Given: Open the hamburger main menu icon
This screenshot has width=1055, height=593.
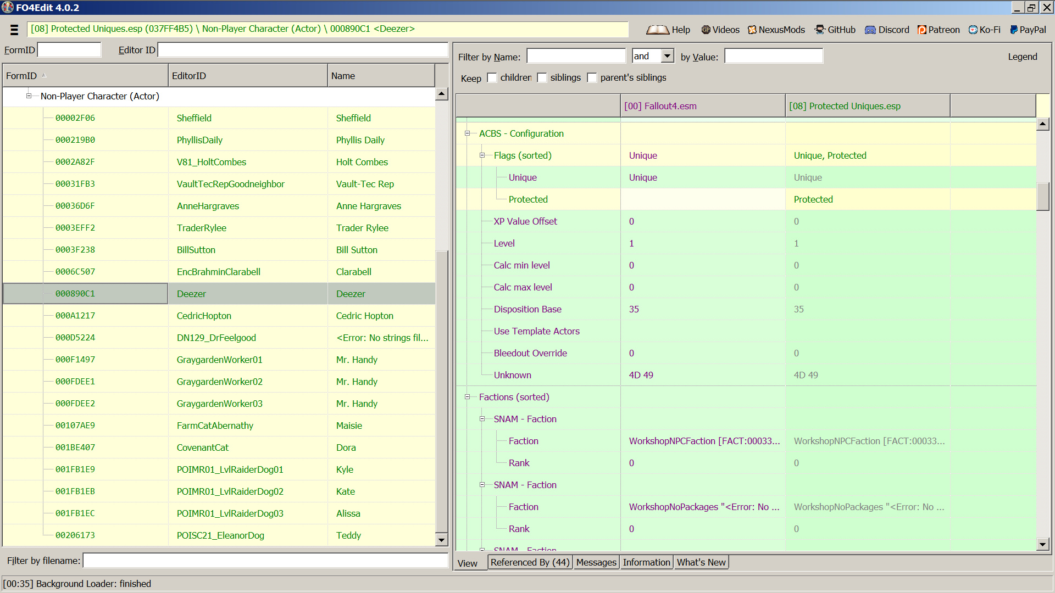Looking at the screenshot, I should point(14,30).
